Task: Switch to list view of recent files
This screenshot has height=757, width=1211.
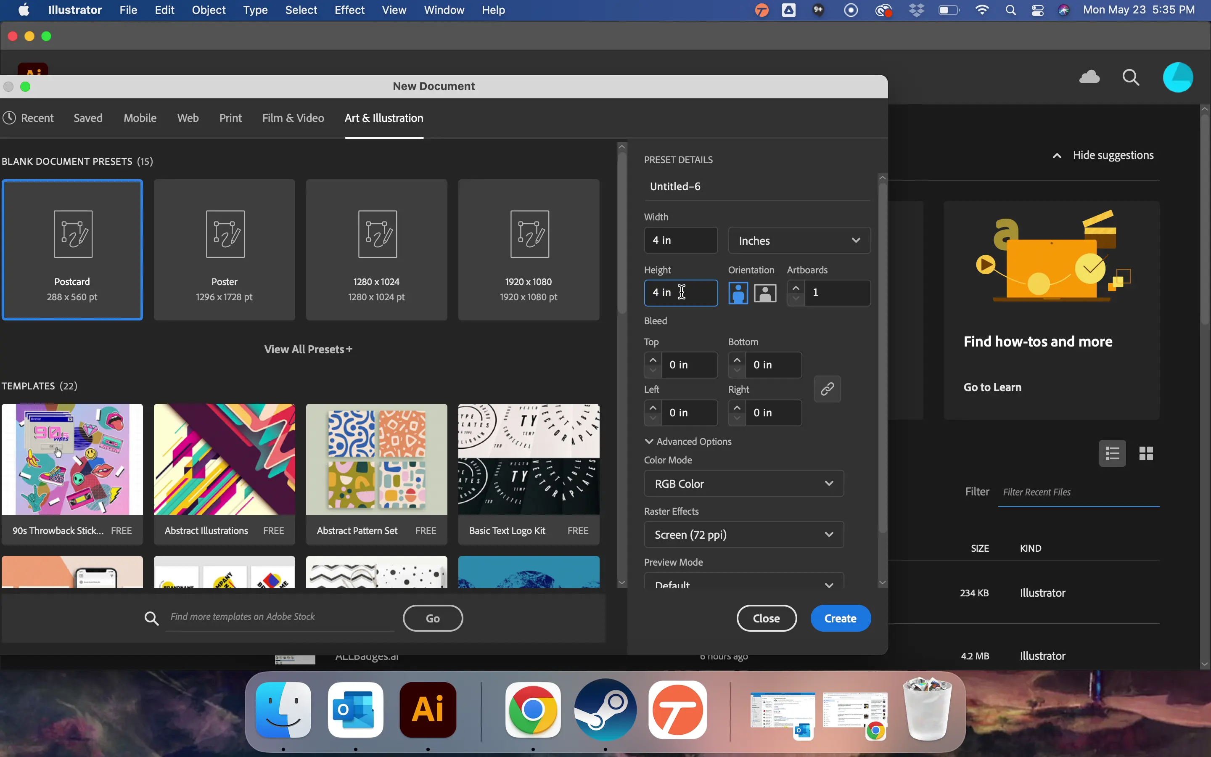Action: point(1113,454)
